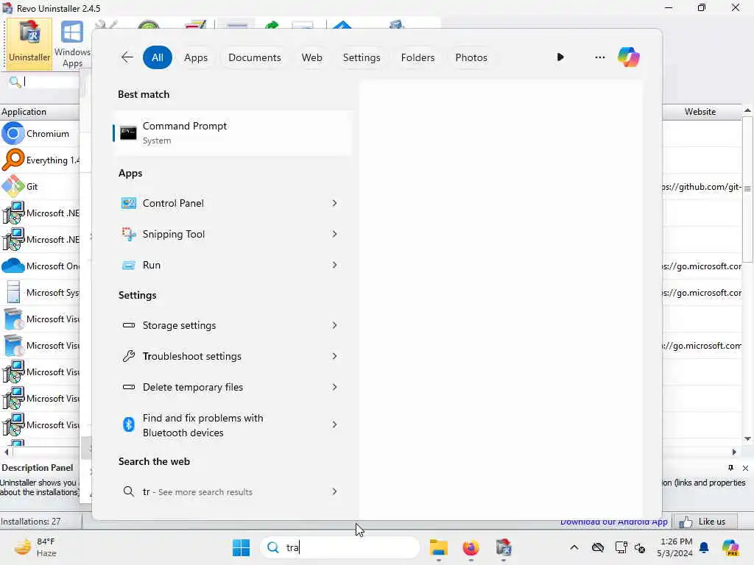754x565 pixels.
Task: Open Control Panel app result
Action: click(233, 203)
